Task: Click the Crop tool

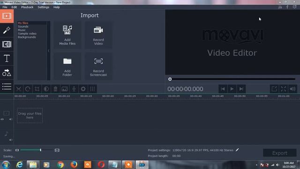Action: pyautogui.click(x=37, y=89)
